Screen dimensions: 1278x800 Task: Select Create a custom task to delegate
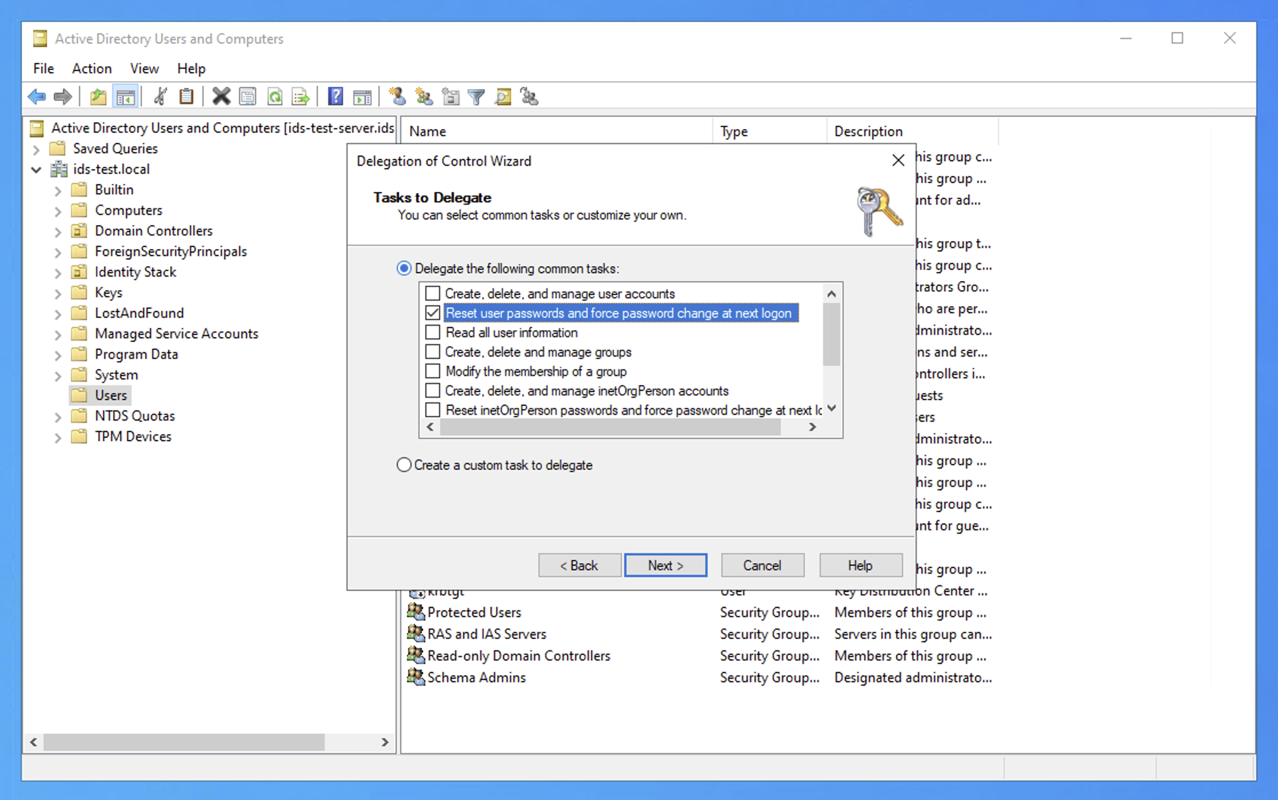point(404,465)
